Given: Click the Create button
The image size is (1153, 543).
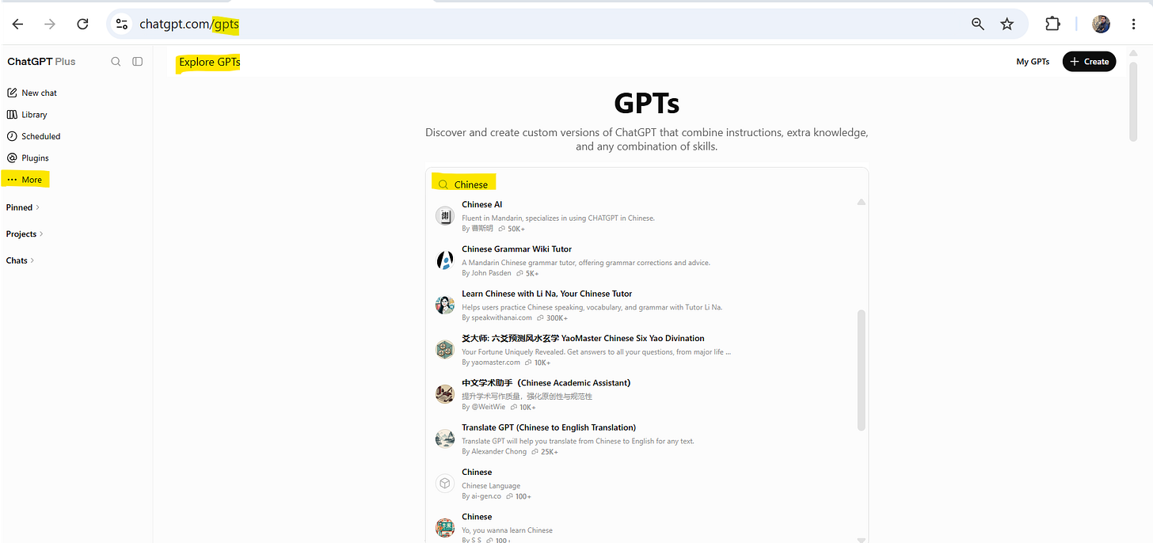Looking at the screenshot, I should [1089, 62].
